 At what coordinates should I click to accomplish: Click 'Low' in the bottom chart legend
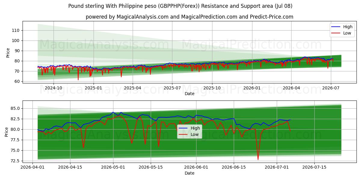(x=195, y=134)
